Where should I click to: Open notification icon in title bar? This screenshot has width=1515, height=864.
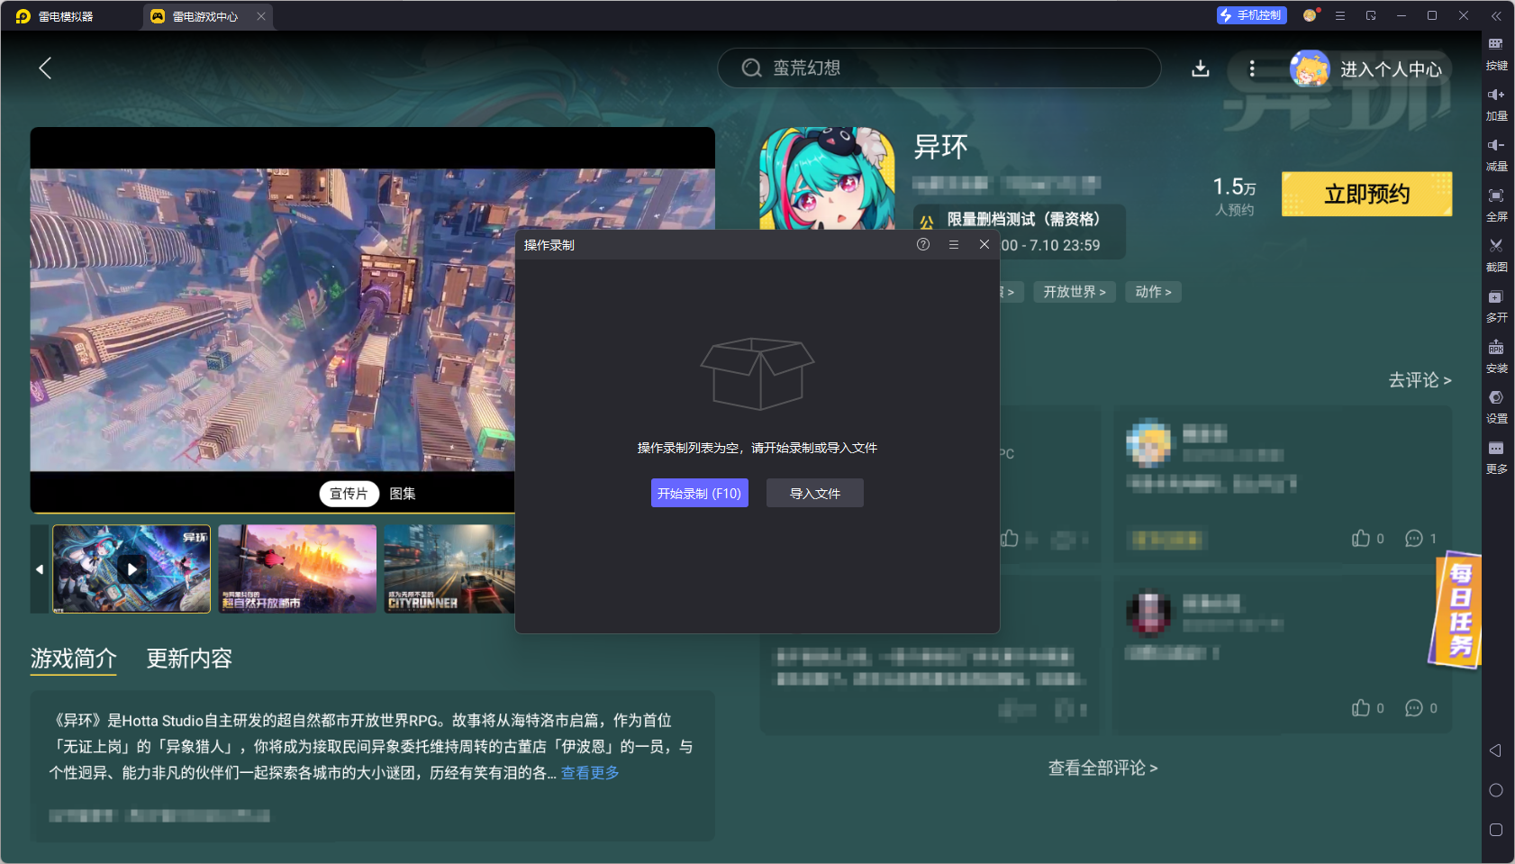point(1311,15)
